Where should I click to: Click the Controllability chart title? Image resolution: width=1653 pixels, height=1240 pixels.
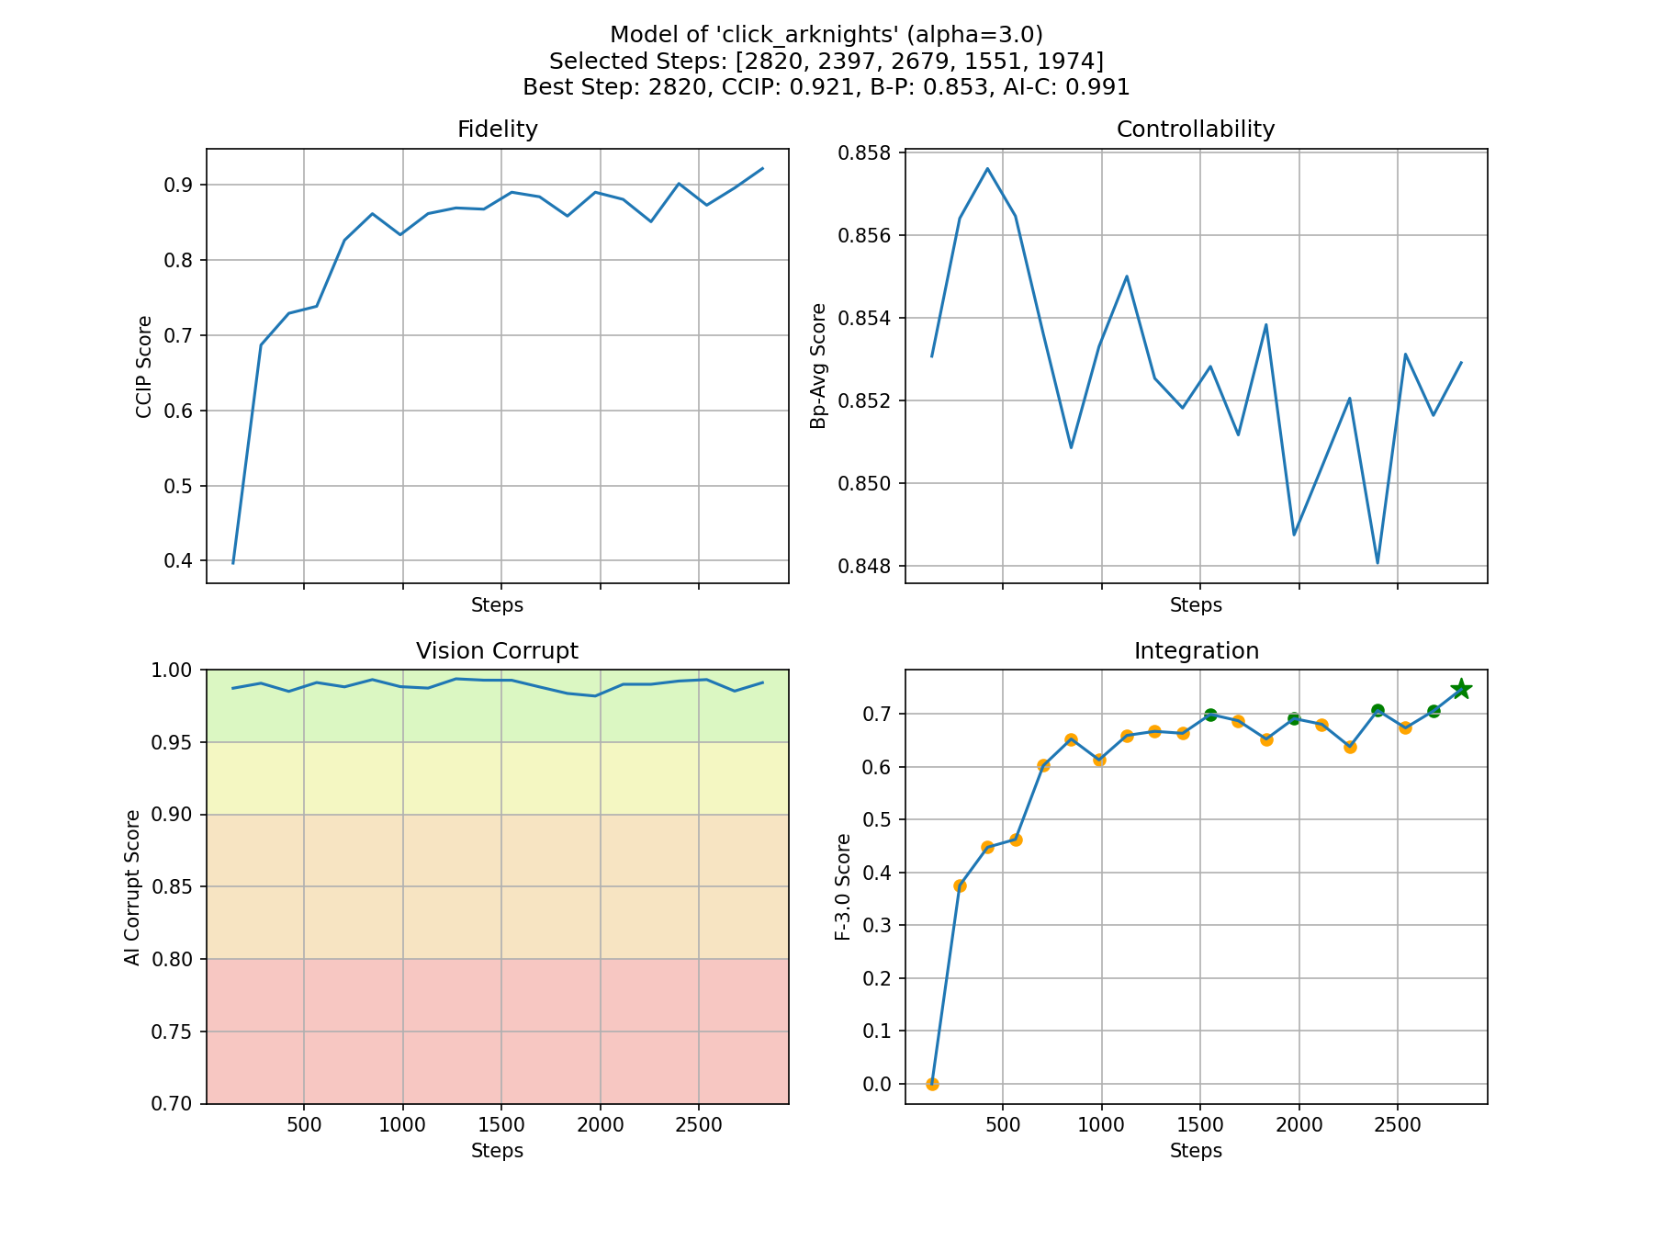tap(1196, 130)
